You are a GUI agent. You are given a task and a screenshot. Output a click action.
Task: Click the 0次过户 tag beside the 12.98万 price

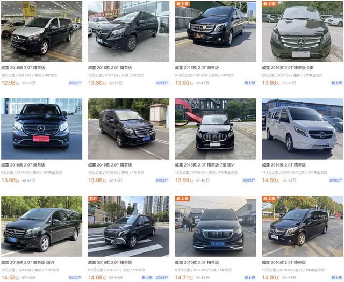75,83
